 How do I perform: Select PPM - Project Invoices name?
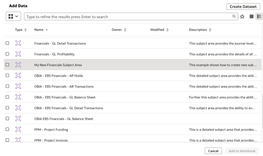pos(51,140)
